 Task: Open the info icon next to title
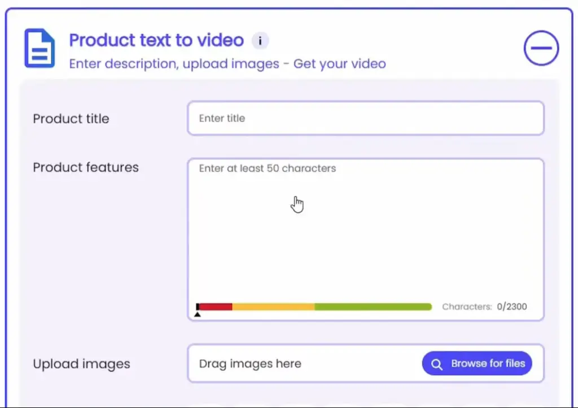pyautogui.click(x=260, y=41)
